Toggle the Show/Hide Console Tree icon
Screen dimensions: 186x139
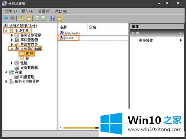tap(28, 19)
